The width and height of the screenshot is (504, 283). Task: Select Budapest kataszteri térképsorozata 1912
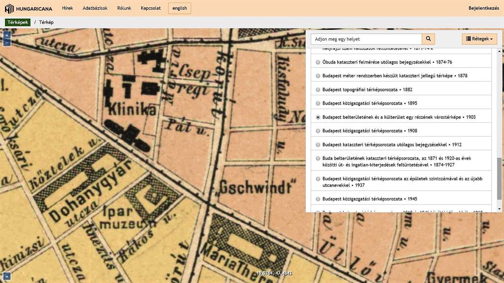point(318,145)
